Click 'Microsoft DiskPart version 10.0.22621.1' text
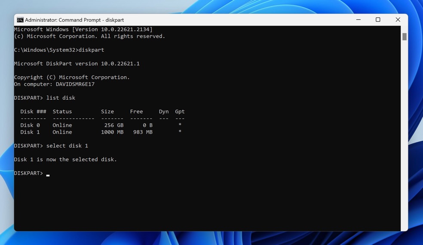 click(x=77, y=63)
